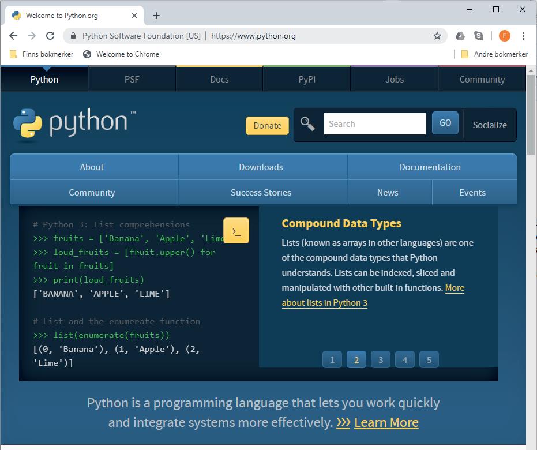Switch to the PSF top tab
The height and width of the screenshot is (450, 537).
pyautogui.click(x=132, y=80)
